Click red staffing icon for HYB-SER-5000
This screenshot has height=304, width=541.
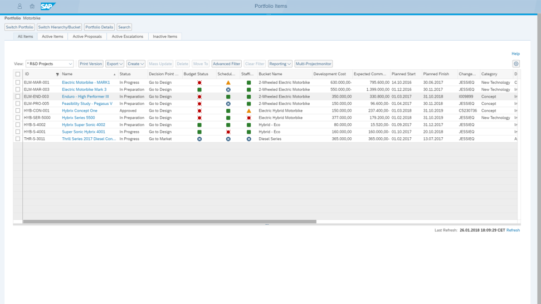pos(248,118)
